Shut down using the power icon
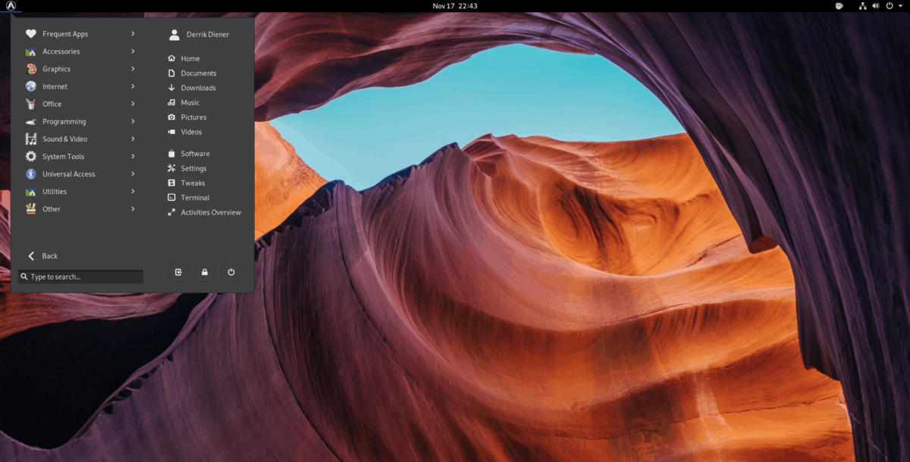This screenshot has width=910, height=462. (231, 272)
